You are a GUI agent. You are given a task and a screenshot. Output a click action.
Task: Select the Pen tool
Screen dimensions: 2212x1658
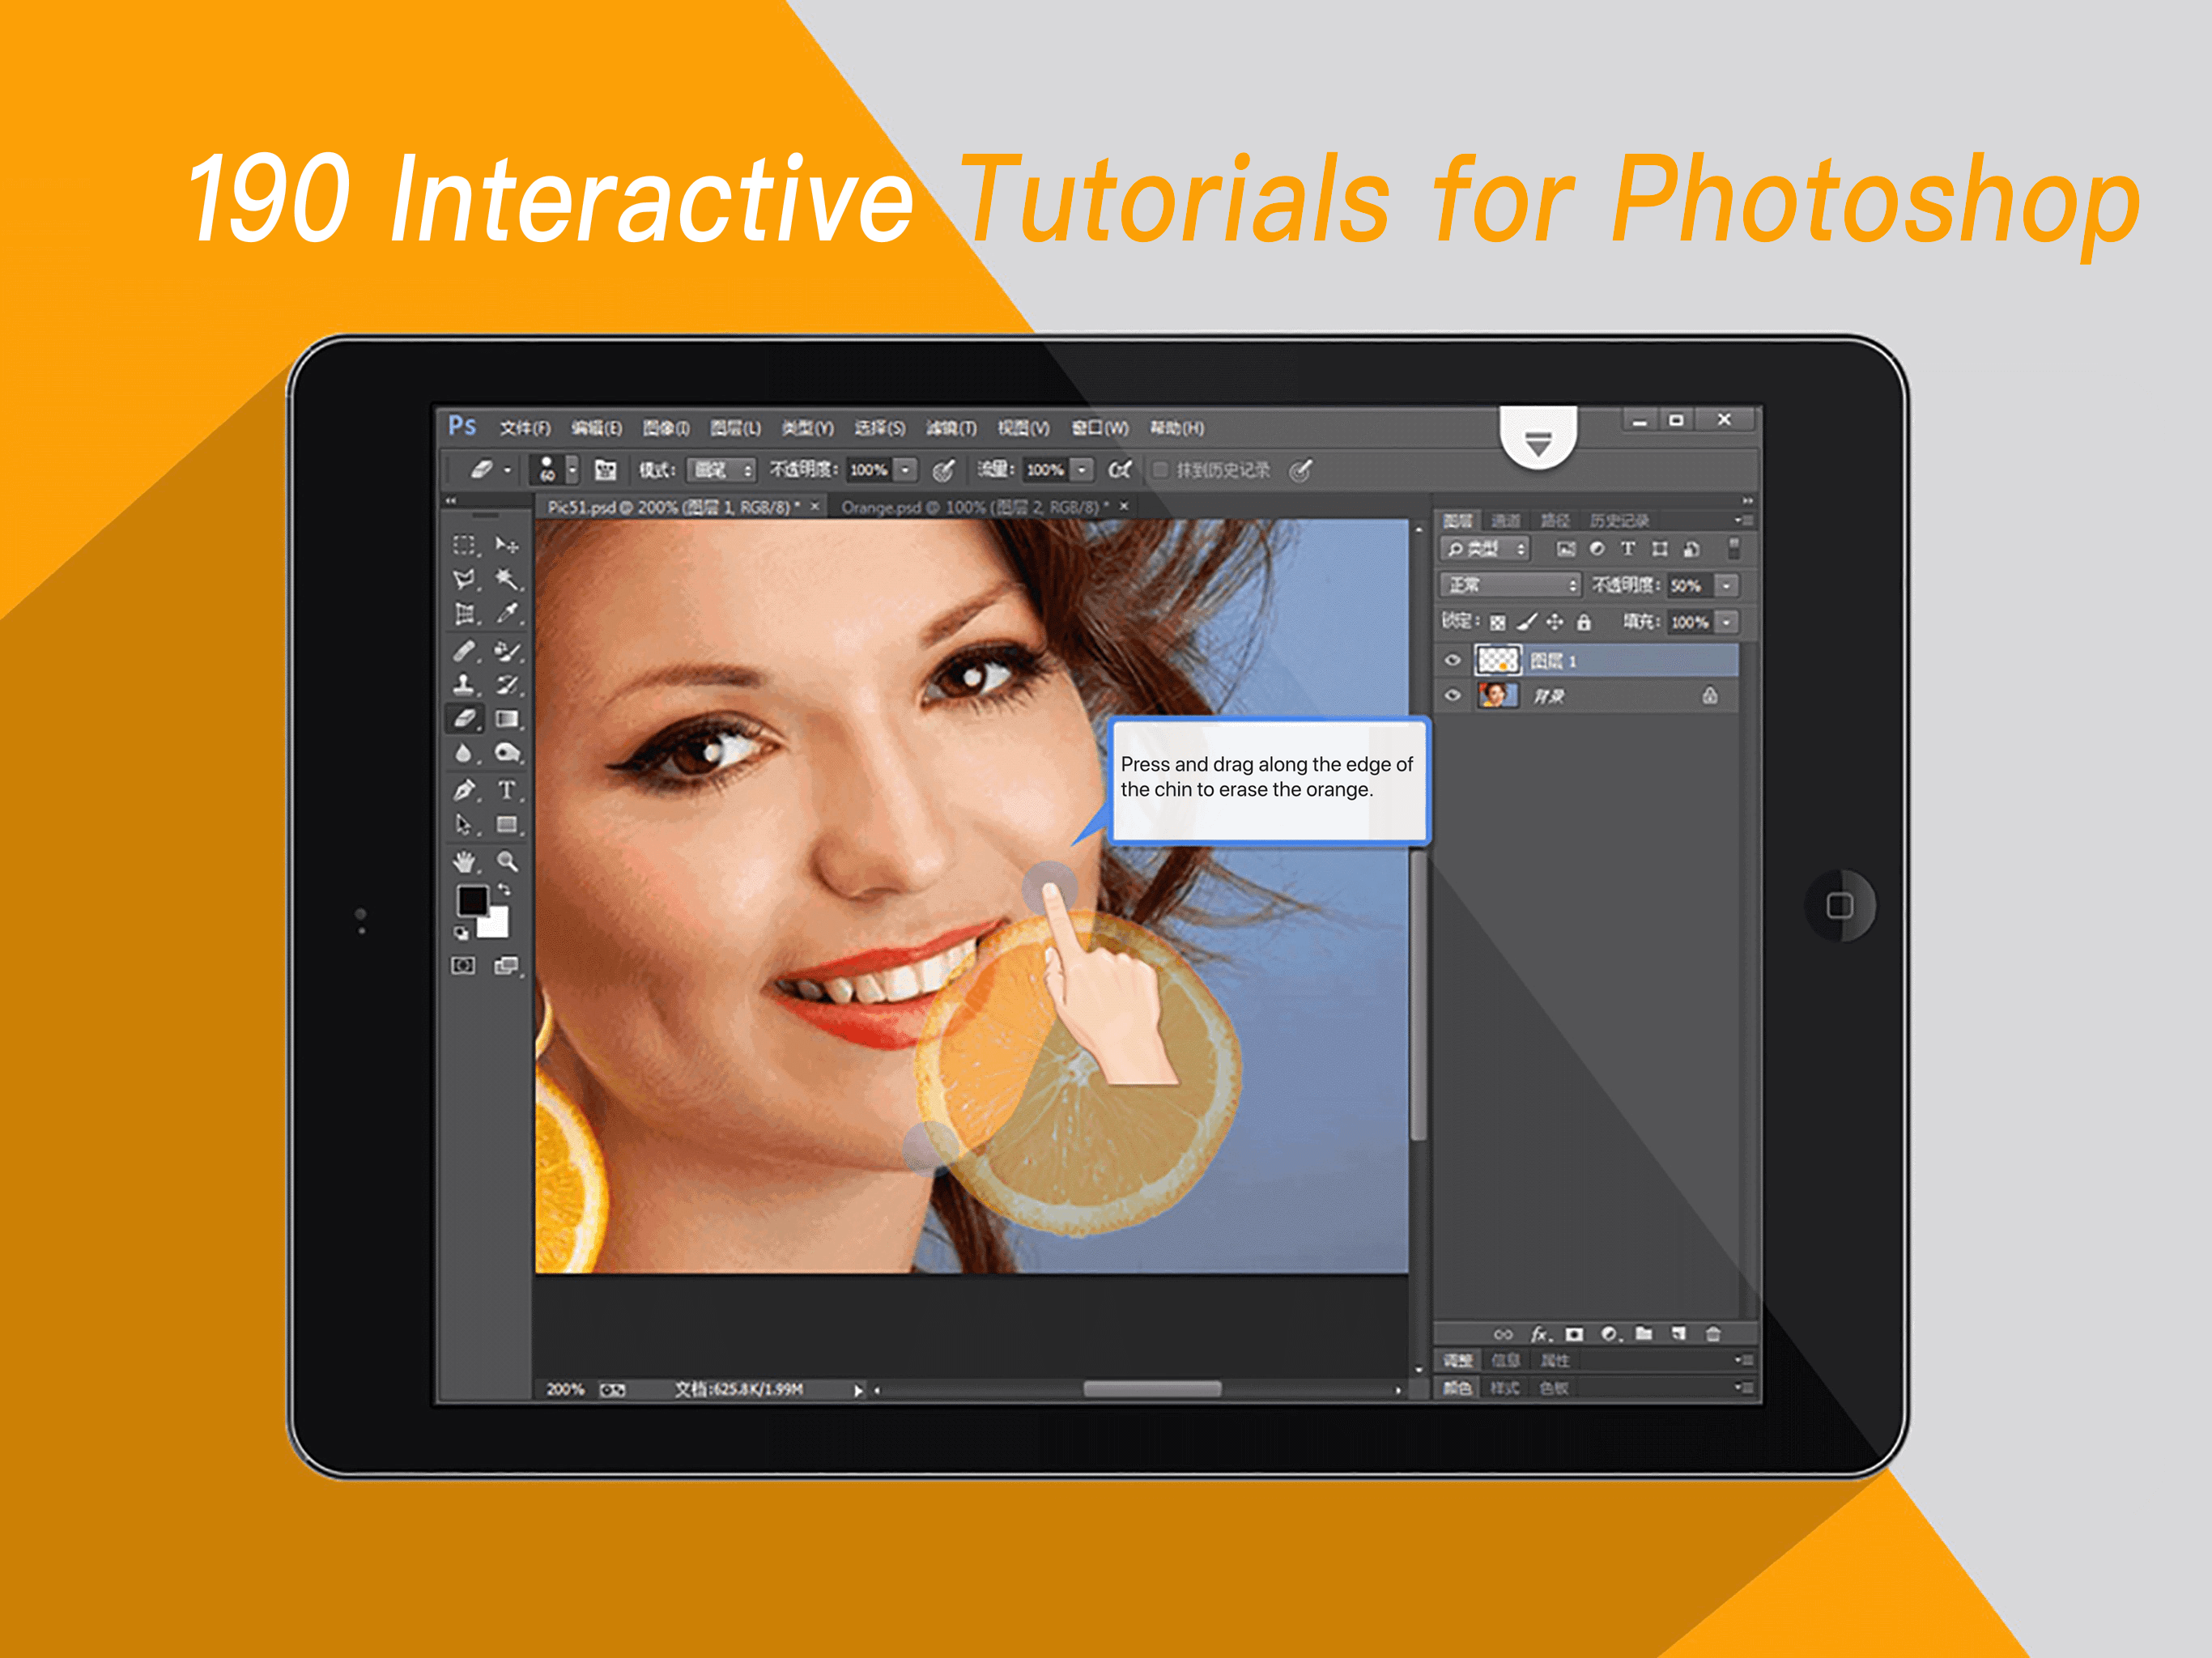(x=464, y=790)
